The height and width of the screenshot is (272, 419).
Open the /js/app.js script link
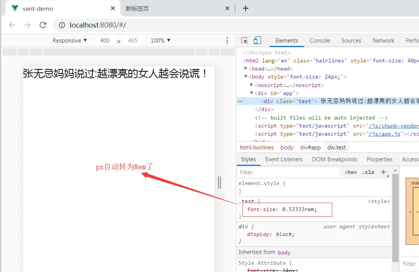(384, 134)
